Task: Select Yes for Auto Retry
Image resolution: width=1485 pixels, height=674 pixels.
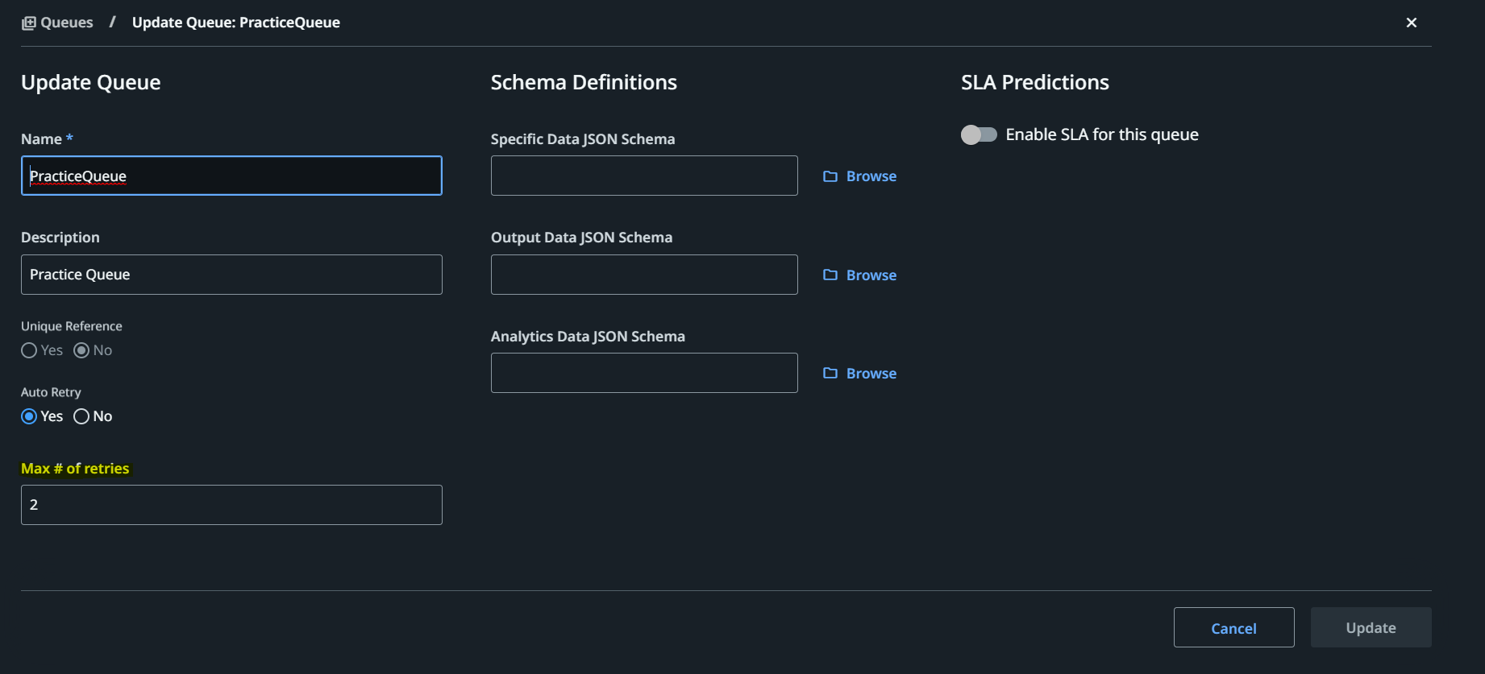Action: click(29, 416)
